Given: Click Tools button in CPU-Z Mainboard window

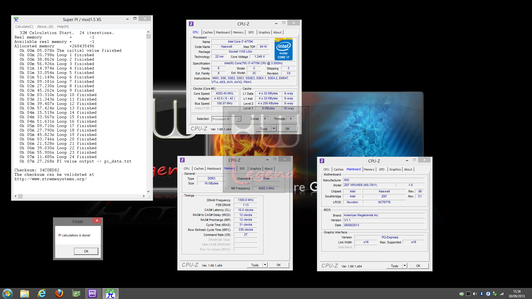Looking at the screenshot, I should pyautogui.click(x=395, y=266).
